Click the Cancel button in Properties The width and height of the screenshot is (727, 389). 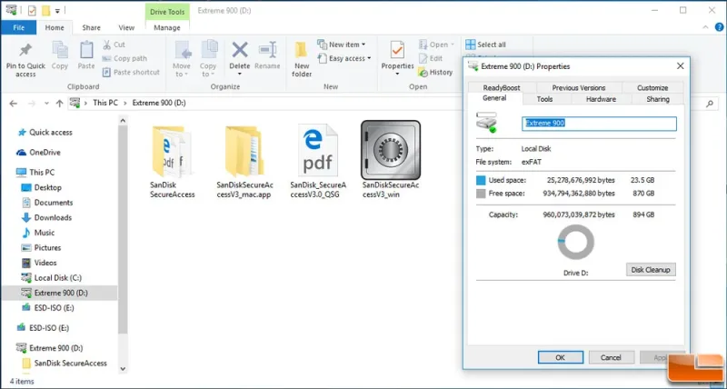(x=611, y=357)
